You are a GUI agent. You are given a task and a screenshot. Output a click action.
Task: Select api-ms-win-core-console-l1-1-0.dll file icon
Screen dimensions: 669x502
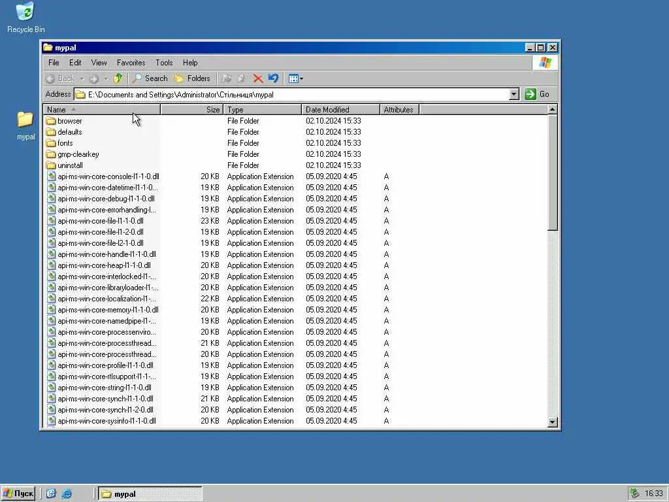[x=51, y=176]
